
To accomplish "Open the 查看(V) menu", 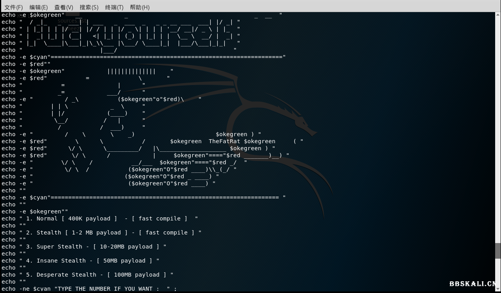I will pos(64,7).
